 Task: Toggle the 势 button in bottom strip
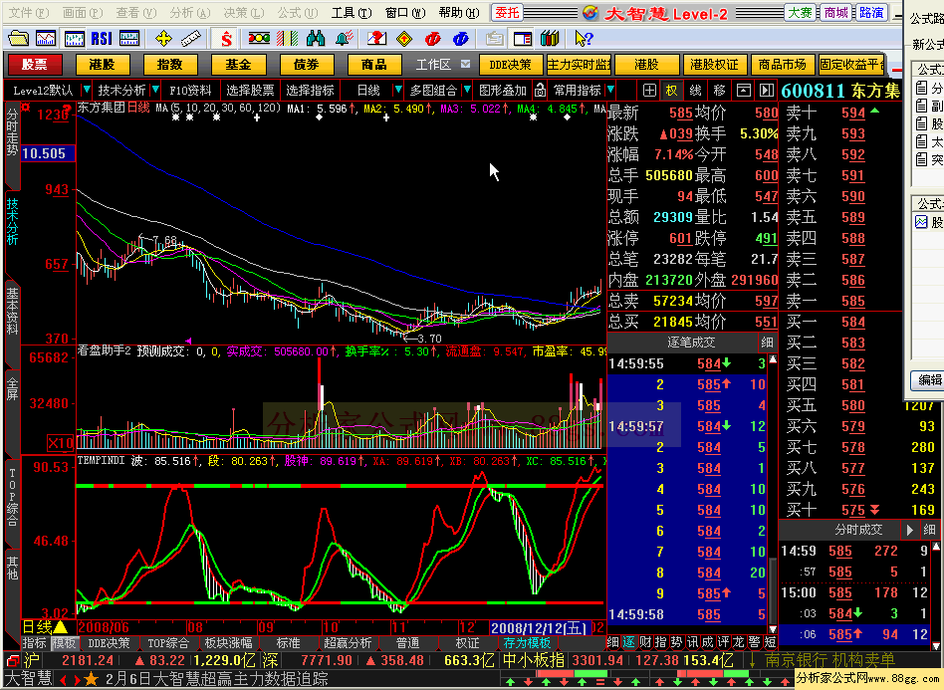coord(676,642)
